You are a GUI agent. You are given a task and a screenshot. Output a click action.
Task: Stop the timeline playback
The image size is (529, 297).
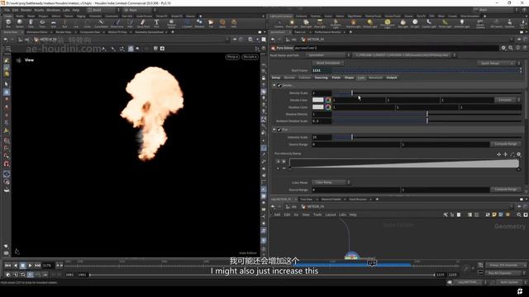tap(22, 266)
